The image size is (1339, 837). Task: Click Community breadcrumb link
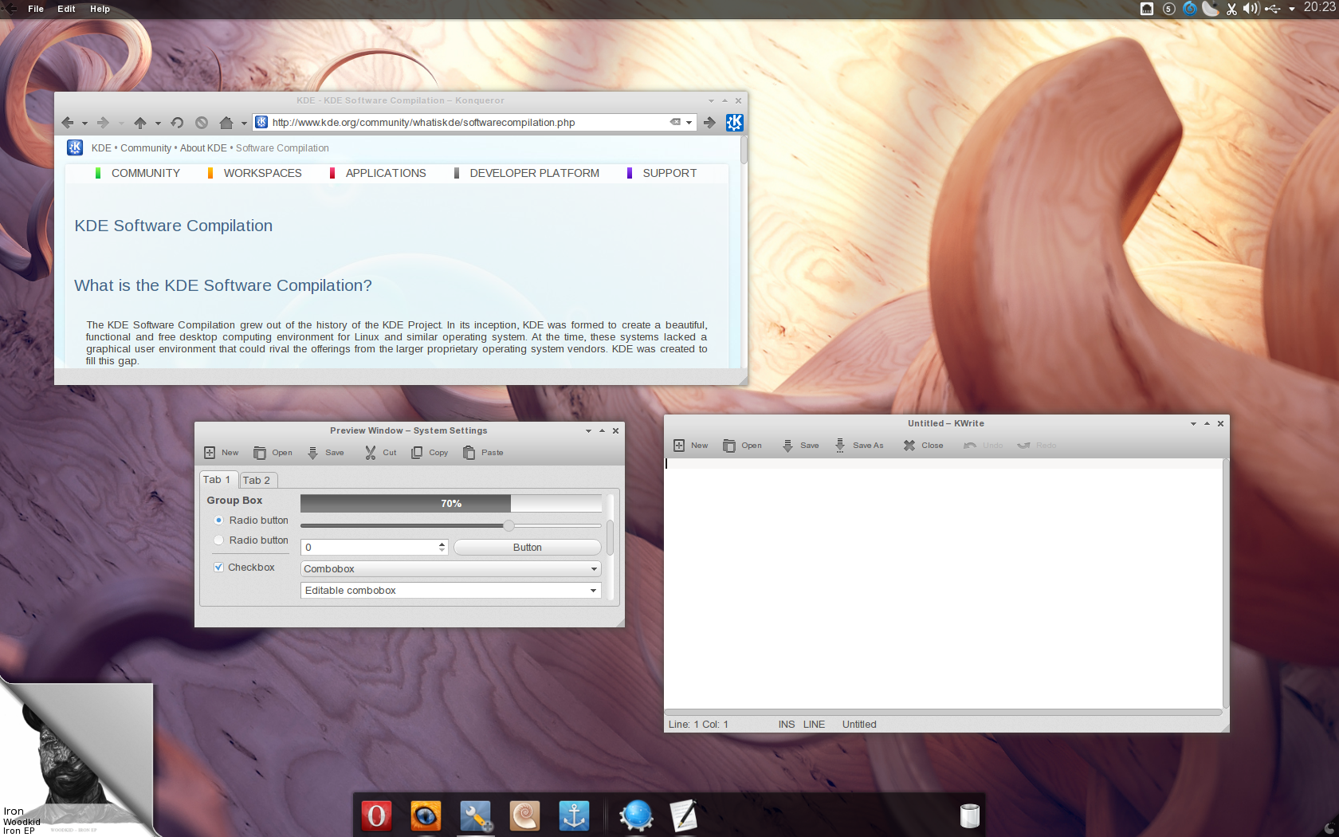(146, 148)
